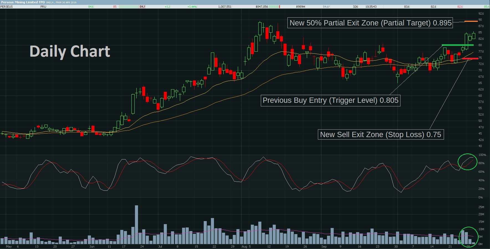Click the green-and-red bar gauge in the quote row
490x249 pixels.
(x=275, y=7)
